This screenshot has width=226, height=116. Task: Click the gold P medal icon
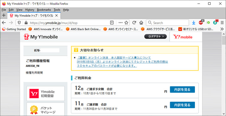[34, 110]
